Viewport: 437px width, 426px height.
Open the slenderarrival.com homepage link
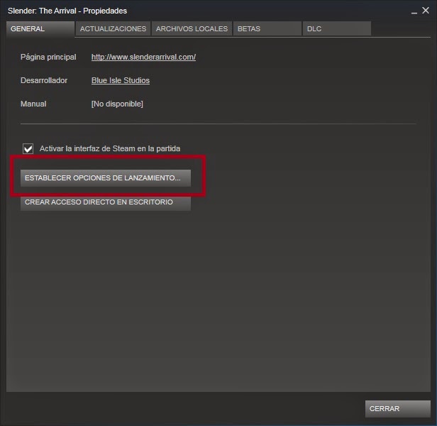tap(143, 57)
